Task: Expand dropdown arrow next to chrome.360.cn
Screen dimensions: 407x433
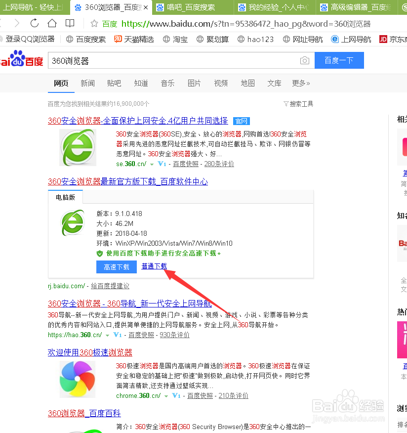Action: (x=166, y=396)
